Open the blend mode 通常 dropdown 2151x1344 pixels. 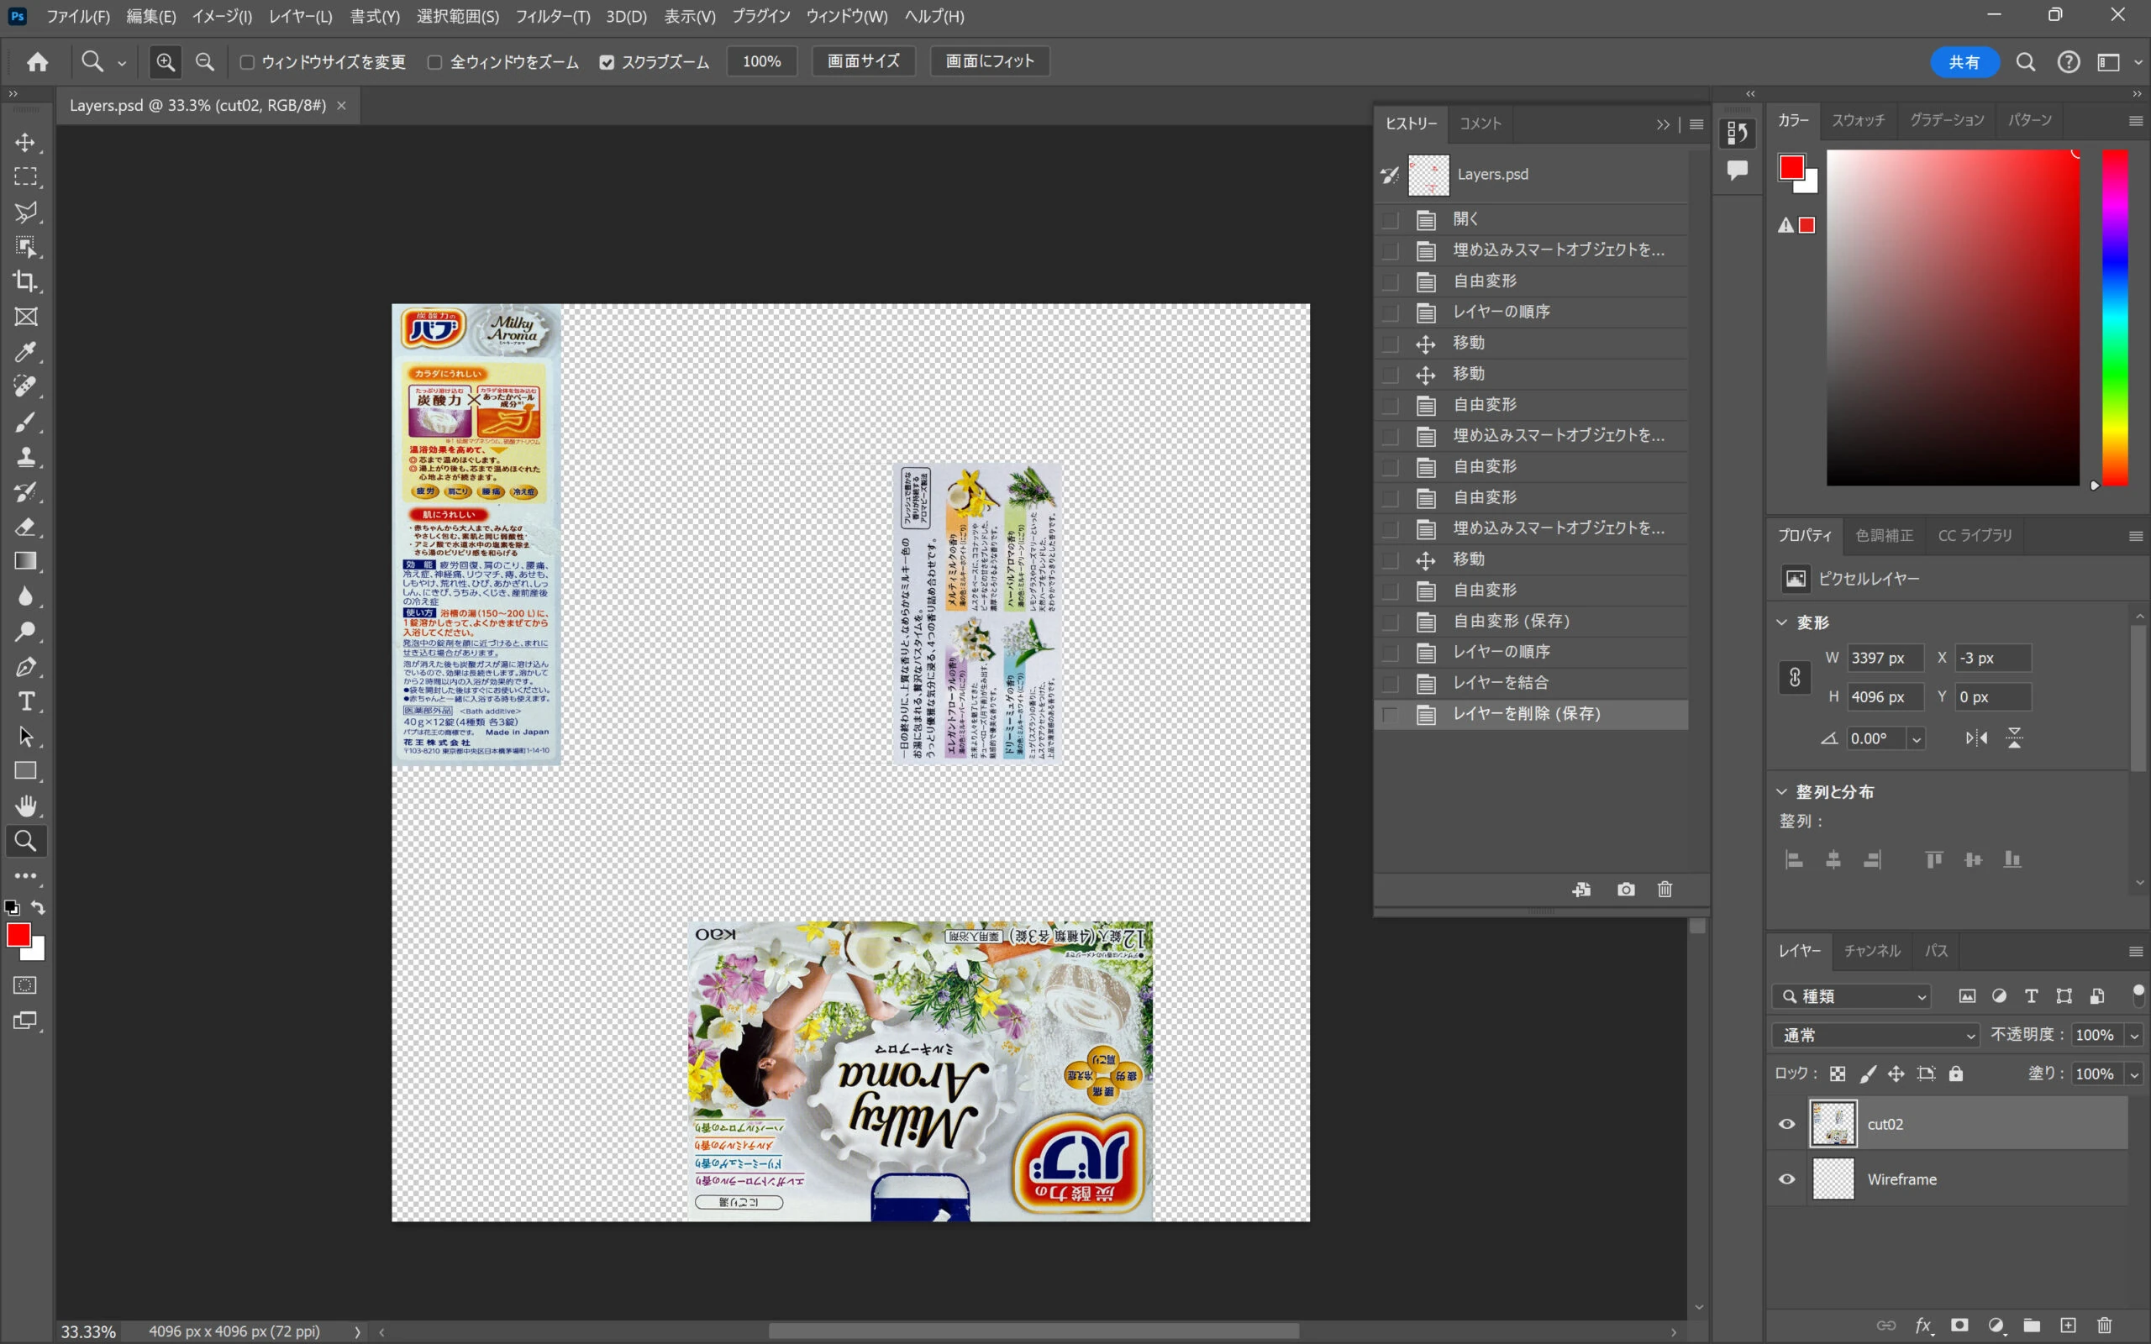click(1875, 1035)
